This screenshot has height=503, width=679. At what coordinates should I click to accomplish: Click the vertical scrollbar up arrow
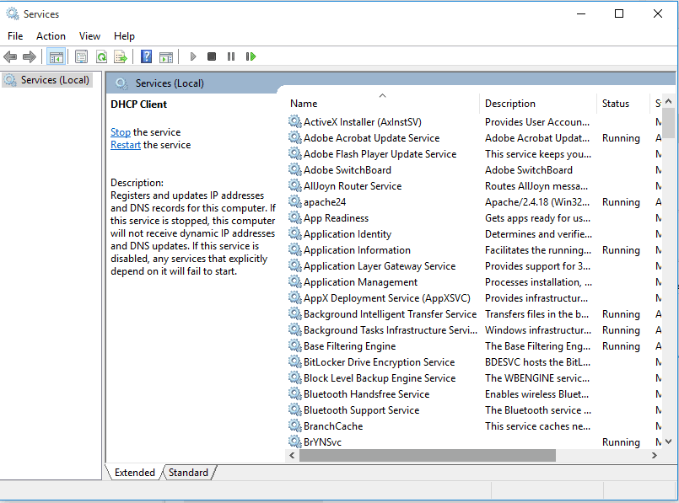pyautogui.click(x=668, y=102)
